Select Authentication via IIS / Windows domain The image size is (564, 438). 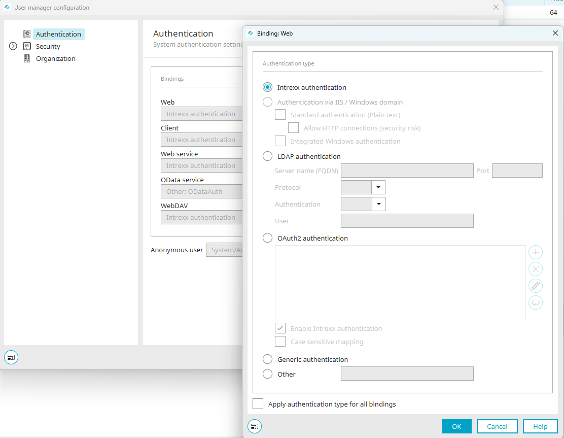pyautogui.click(x=267, y=102)
